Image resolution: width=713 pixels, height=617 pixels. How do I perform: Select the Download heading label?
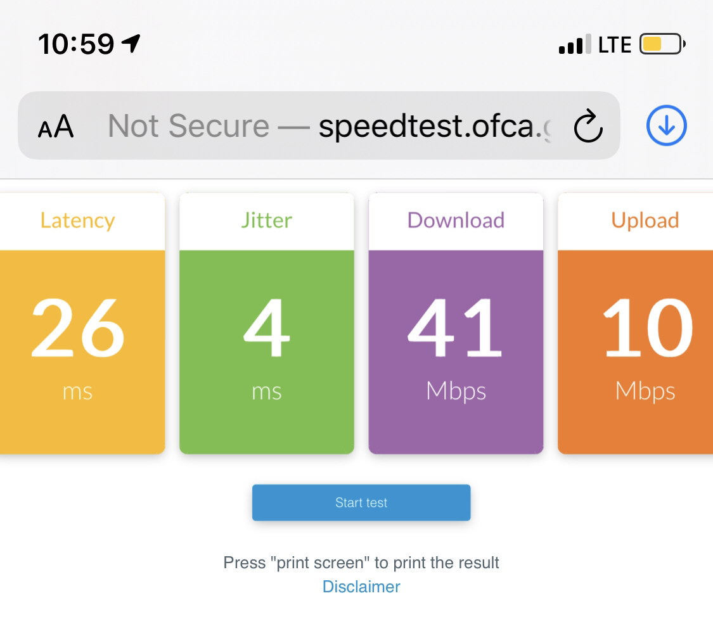click(456, 220)
